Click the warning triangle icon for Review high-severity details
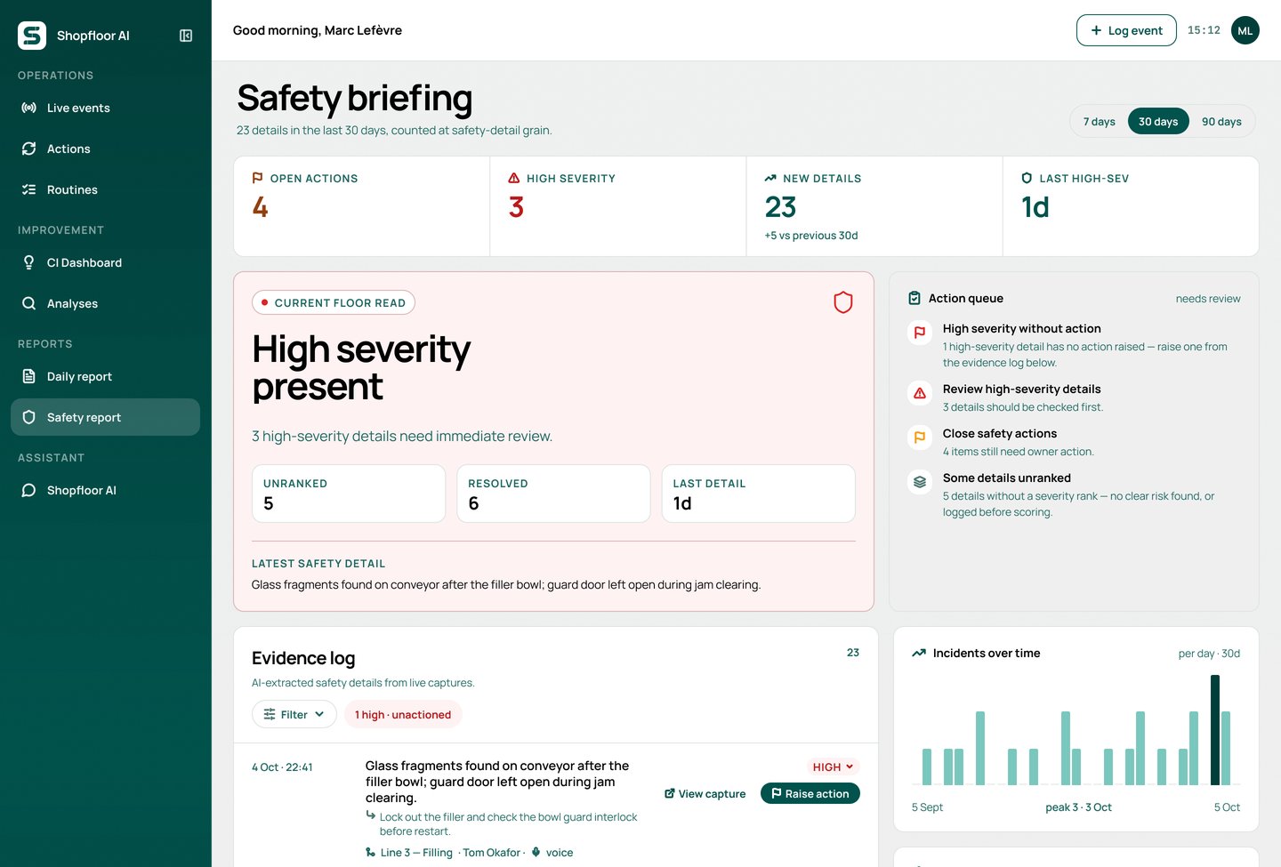Screen dimensions: 1281x867 (920, 393)
